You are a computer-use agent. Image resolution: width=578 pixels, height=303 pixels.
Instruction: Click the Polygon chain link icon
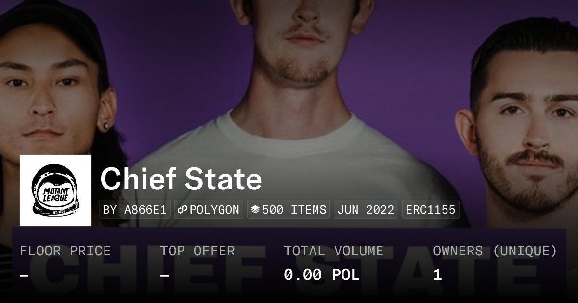(183, 210)
